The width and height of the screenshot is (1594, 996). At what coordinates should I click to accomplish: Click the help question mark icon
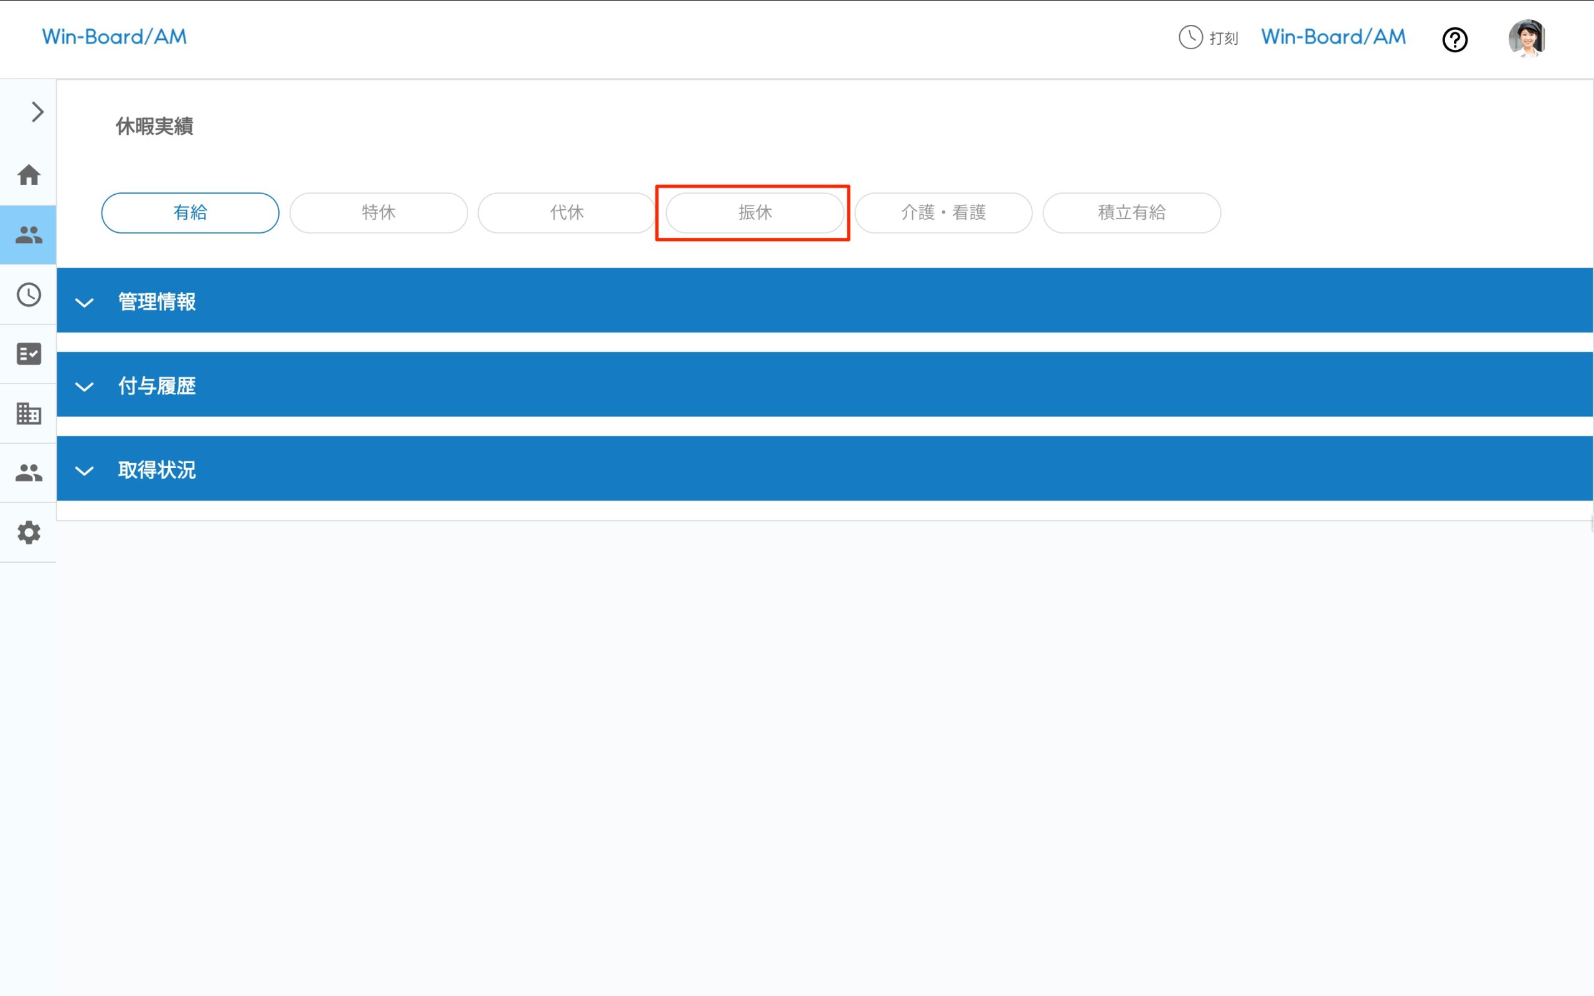pyautogui.click(x=1455, y=39)
